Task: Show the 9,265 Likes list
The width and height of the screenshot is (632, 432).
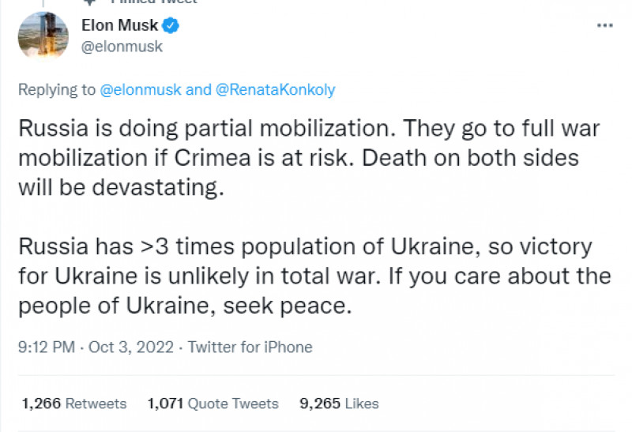Action: pyautogui.click(x=339, y=404)
